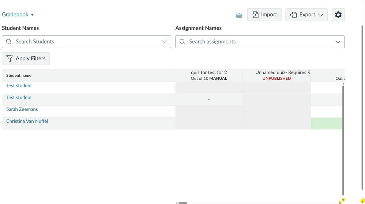Open Gradebook settings gear

(x=338, y=15)
